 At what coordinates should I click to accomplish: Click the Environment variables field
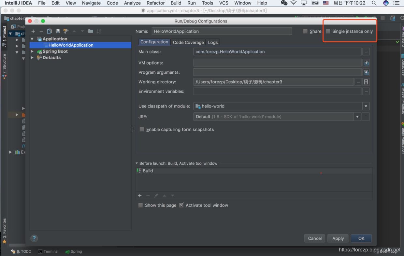pyautogui.click(x=277, y=92)
